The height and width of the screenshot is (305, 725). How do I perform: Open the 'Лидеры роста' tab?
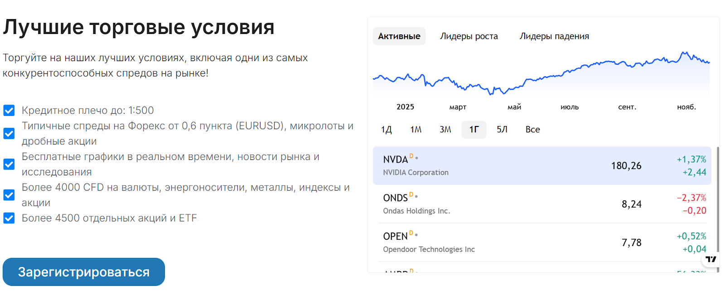point(469,36)
